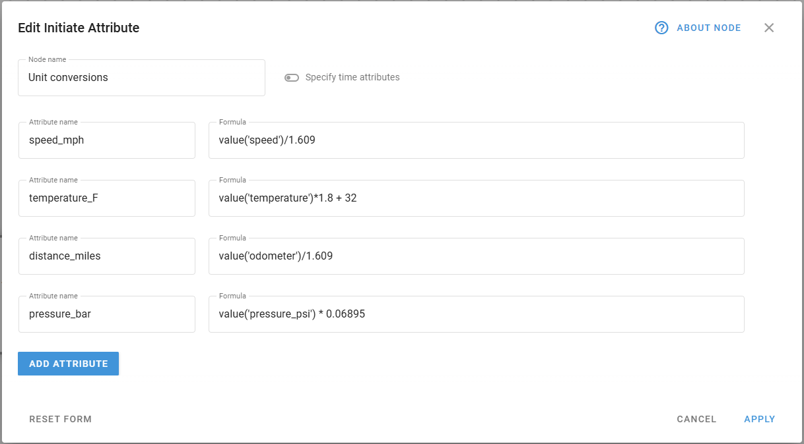Click the Edit Initiate Attribute dialog title
Screen dimensions: 804x444
pyautogui.click(x=79, y=28)
